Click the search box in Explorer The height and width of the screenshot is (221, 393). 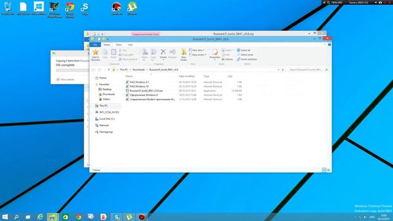[308, 69]
